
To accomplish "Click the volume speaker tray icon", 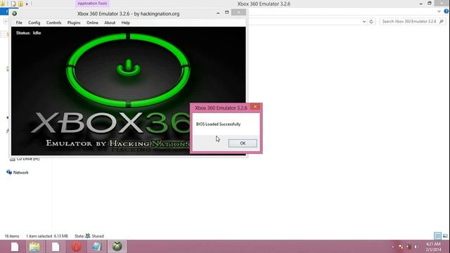I will tap(416, 247).
